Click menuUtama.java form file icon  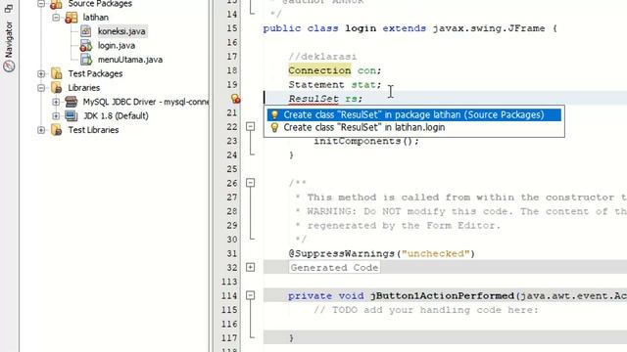pyautogui.click(x=86, y=60)
